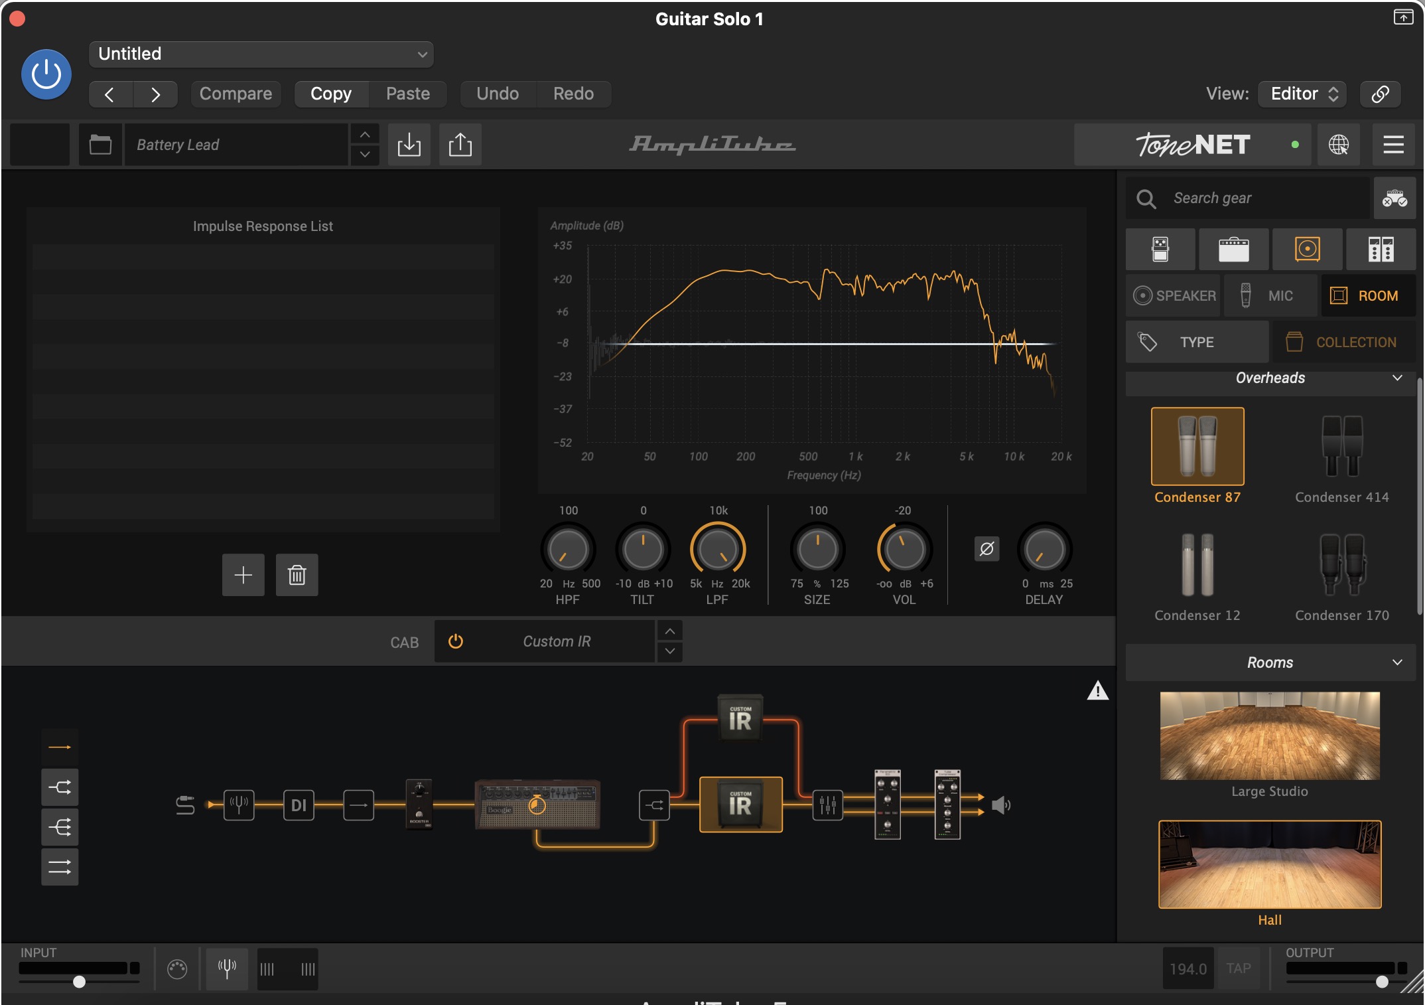Select the fully parallel routing layout
This screenshot has height=1005, width=1425.
[60, 867]
